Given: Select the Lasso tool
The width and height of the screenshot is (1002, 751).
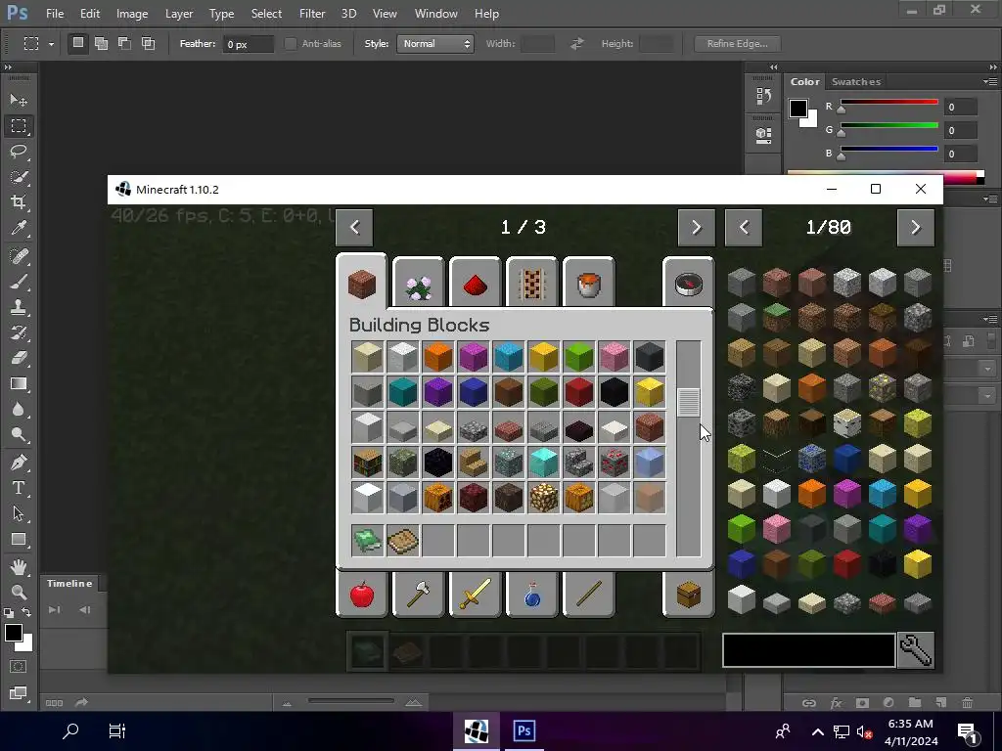Looking at the screenshot, I should 19,152.
